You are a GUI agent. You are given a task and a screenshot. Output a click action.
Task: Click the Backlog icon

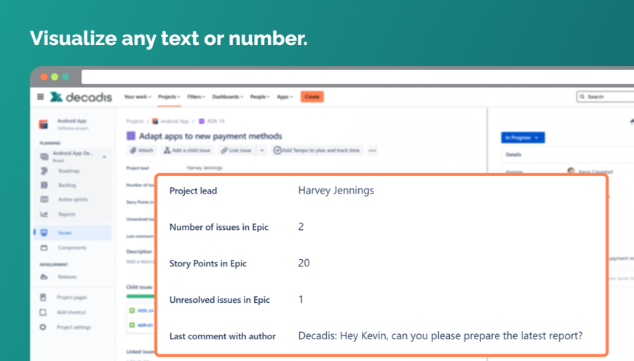pyautogui.click(x=44, y=185)
